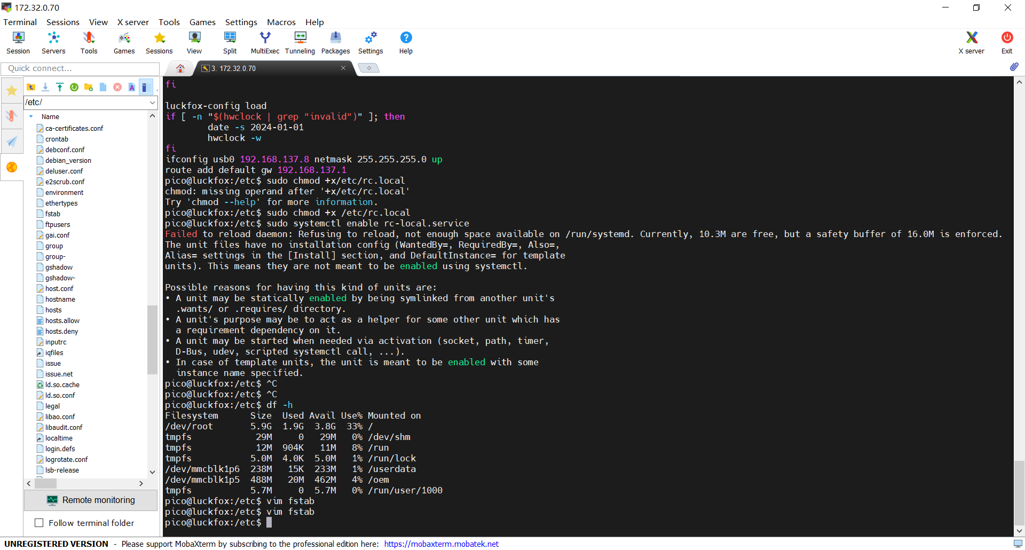Open the Tunneling tool icon

(300, 43)
